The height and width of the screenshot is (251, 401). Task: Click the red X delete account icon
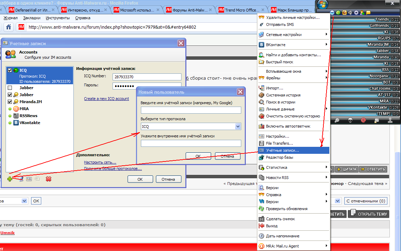[48, 179]
